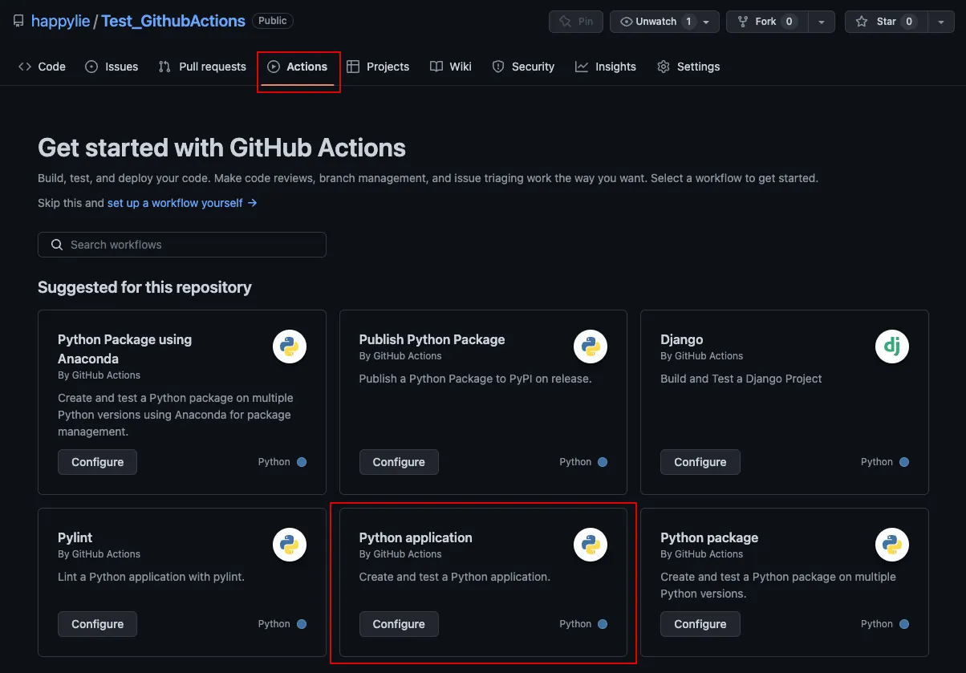Image resolution: width=966 pixels, height=673 pixels.
Task: Click the Pylint card title
Action: pos(75,537)
